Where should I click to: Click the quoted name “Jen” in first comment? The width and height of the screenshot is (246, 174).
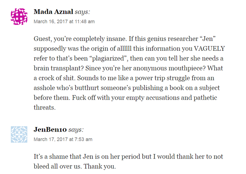click(x=207, y=39)
